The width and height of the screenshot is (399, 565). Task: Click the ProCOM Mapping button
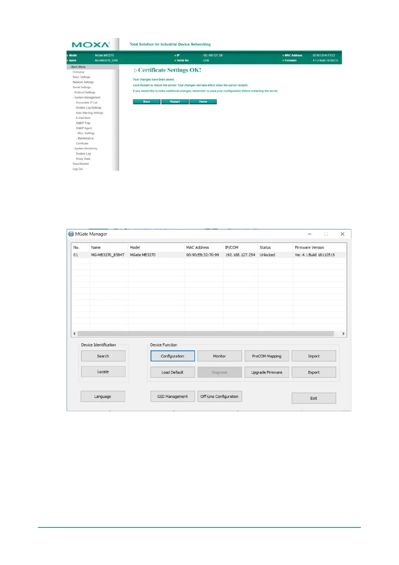click(x=267, y=356)
